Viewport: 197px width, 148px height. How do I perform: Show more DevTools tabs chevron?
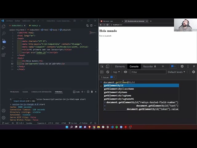click(x=163, y=66)
